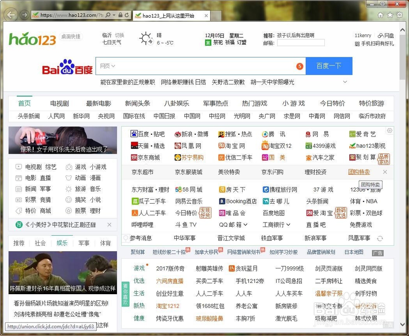
Task: Open 4399游戏 site link
Action: [x=321, y=146]
